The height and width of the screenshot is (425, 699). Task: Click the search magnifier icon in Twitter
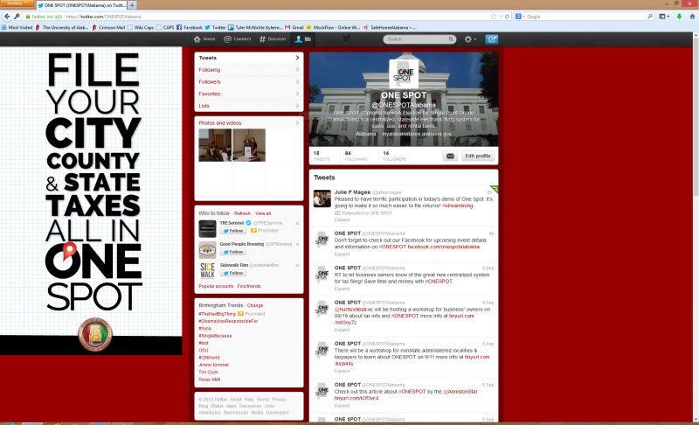(451, 39)
